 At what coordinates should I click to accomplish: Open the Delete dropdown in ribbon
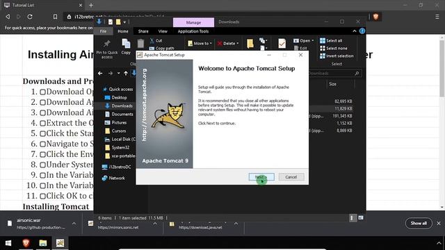coord(228,43)
